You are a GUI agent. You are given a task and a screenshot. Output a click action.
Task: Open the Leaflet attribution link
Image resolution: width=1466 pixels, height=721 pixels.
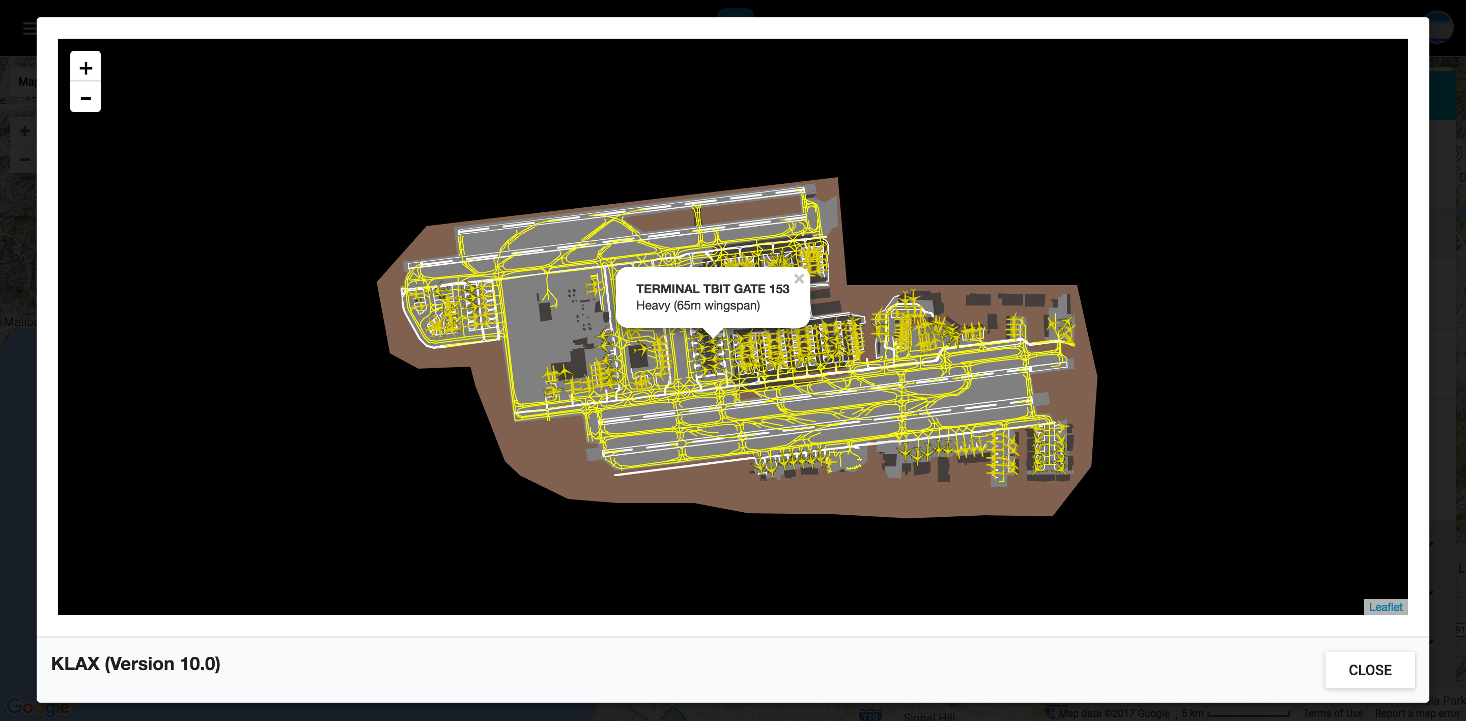1385,607
